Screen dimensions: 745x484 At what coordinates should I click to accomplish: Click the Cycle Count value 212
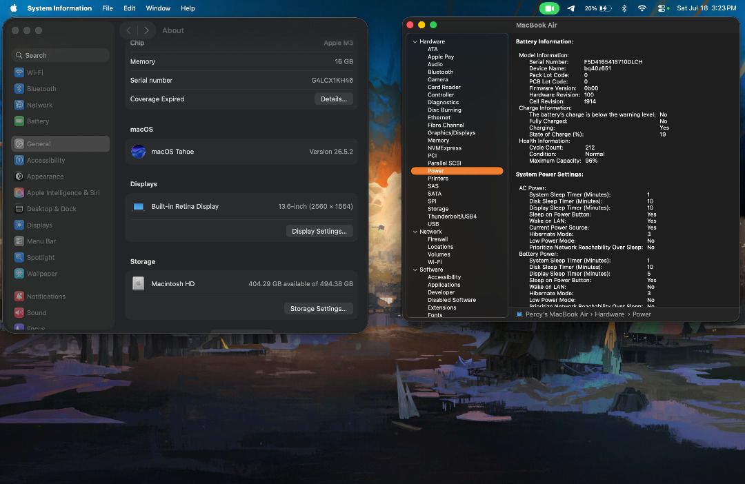tap(590, 148)
